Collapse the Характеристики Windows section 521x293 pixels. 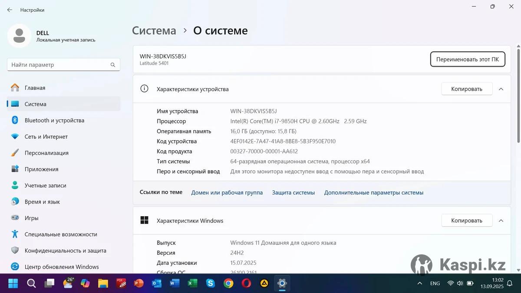point(501,221)
